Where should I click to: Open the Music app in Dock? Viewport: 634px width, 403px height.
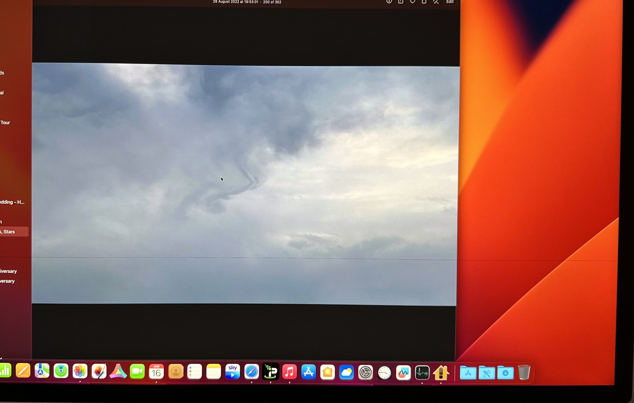click(289, 372)
